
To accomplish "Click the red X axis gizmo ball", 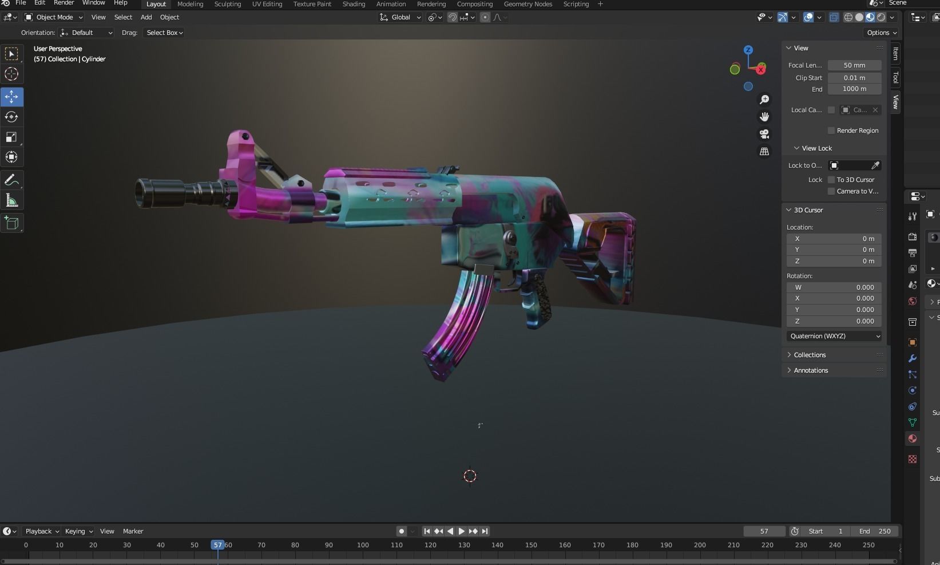I will click(x=761, y=70).
